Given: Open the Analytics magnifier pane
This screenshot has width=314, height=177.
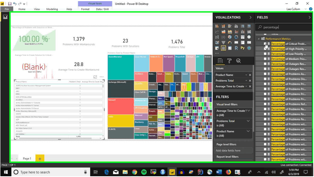Looking at the screenshot, I should (x=238, y=61).
